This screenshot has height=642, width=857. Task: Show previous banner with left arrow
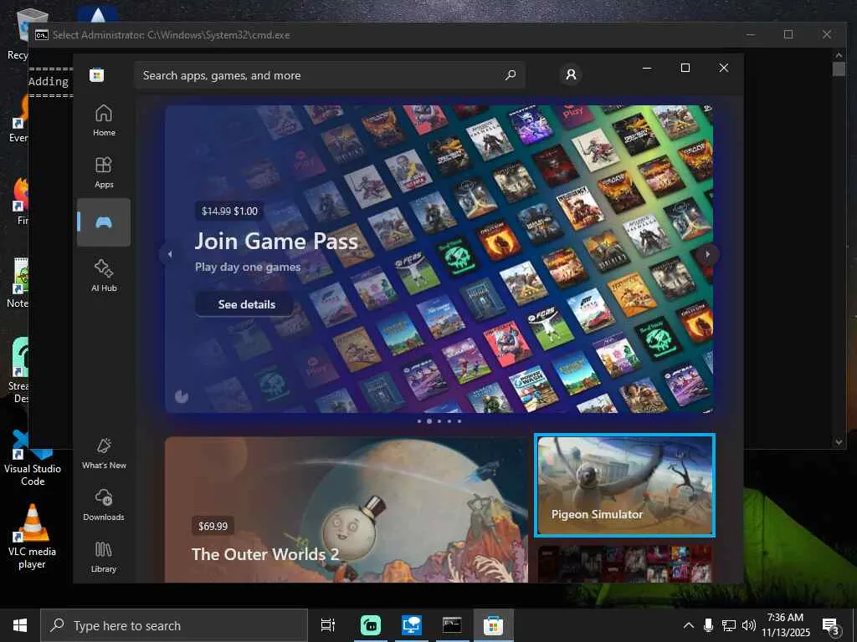(x=169, y=254)
